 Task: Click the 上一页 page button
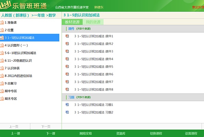click(15, 126)
